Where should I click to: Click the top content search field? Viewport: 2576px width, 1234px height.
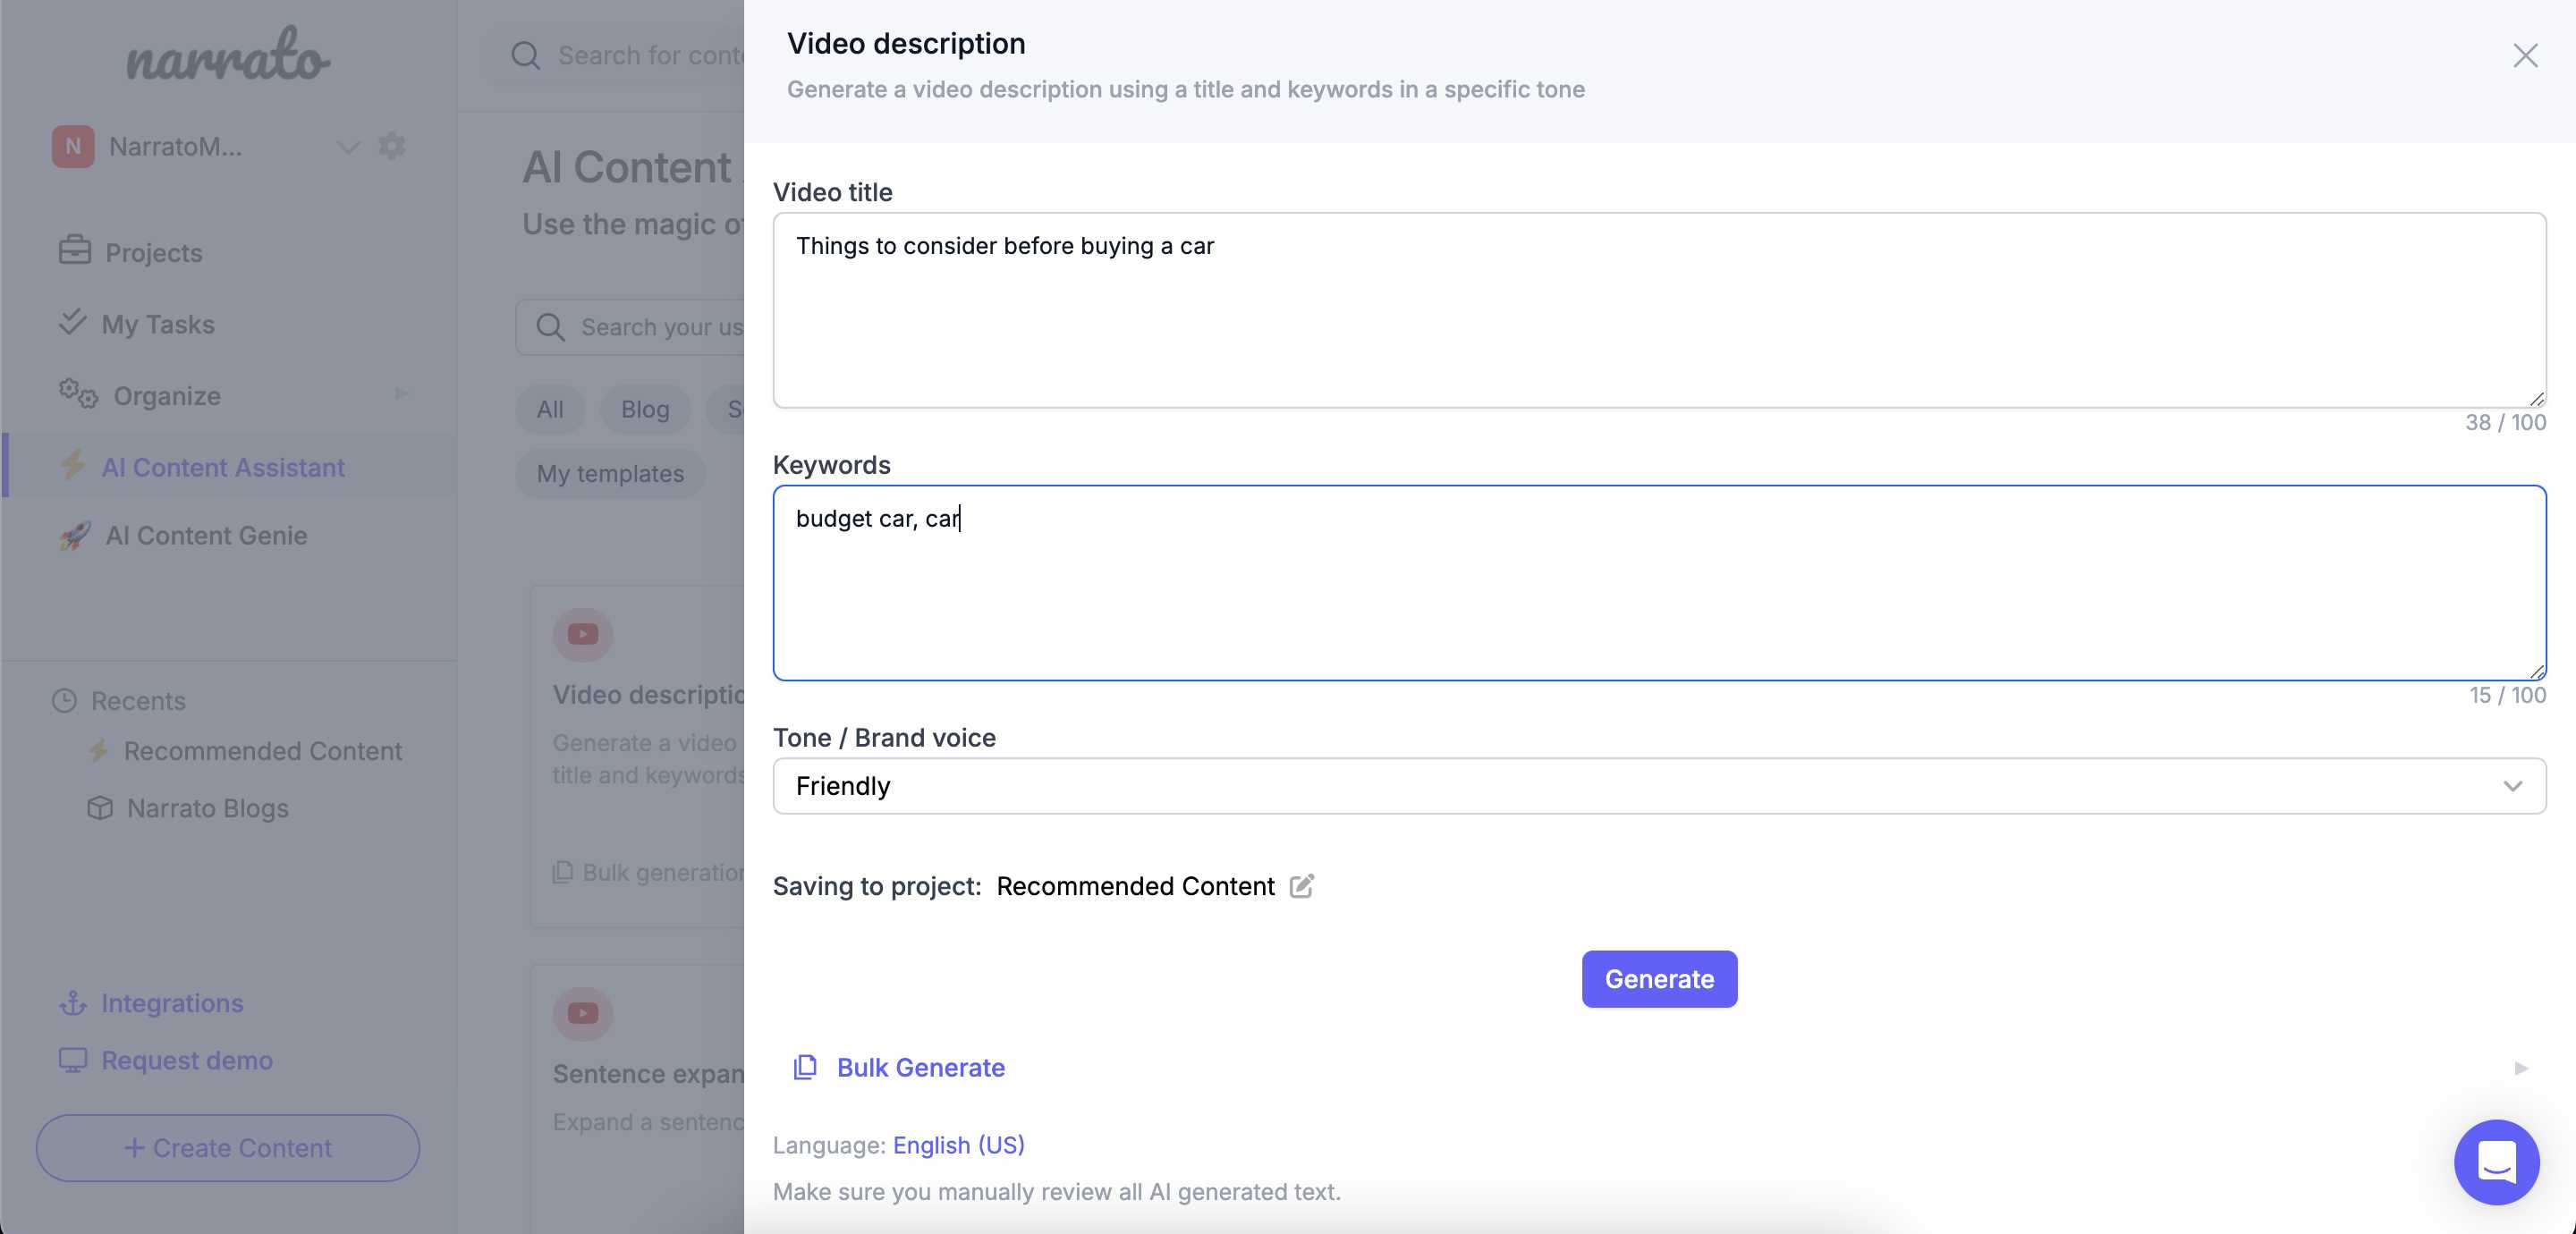(650, 56)
